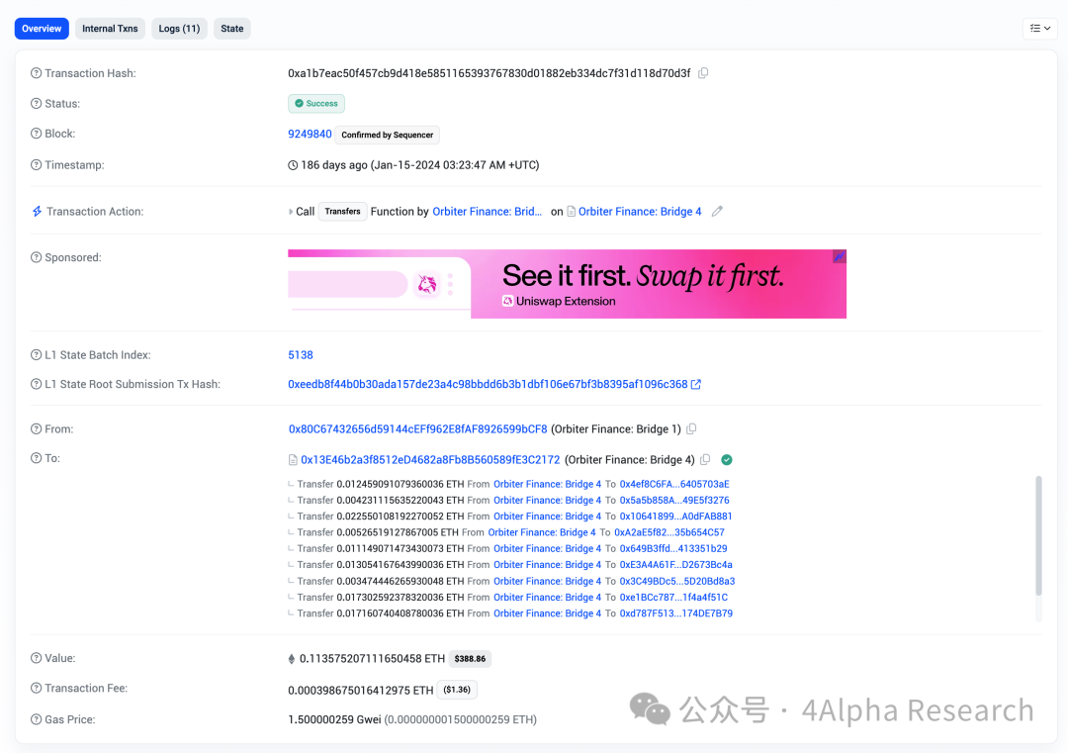
Task: Open the view options dropdown at top right
Action: point(1039,29)
